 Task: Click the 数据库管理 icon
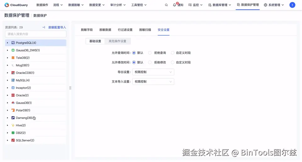[x=210, y=5]
